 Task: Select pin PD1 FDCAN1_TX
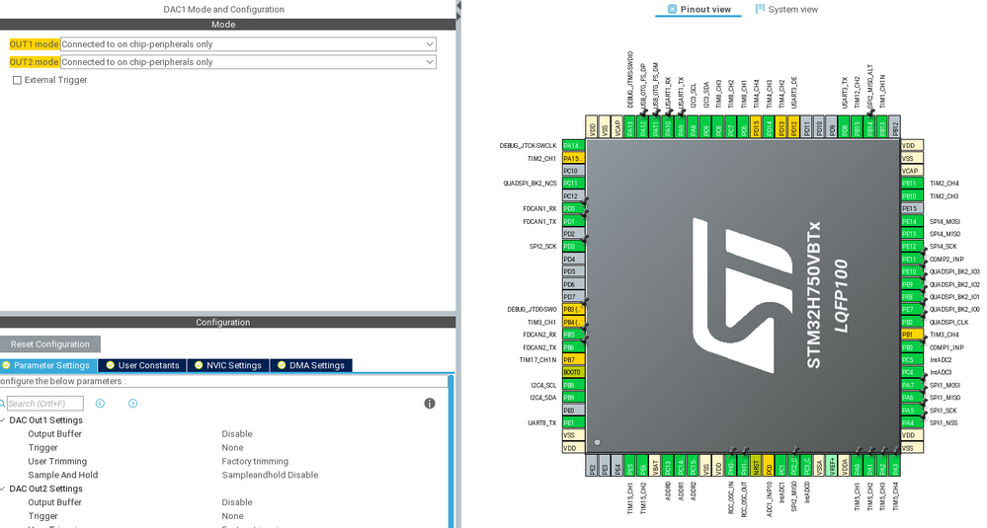573,221
